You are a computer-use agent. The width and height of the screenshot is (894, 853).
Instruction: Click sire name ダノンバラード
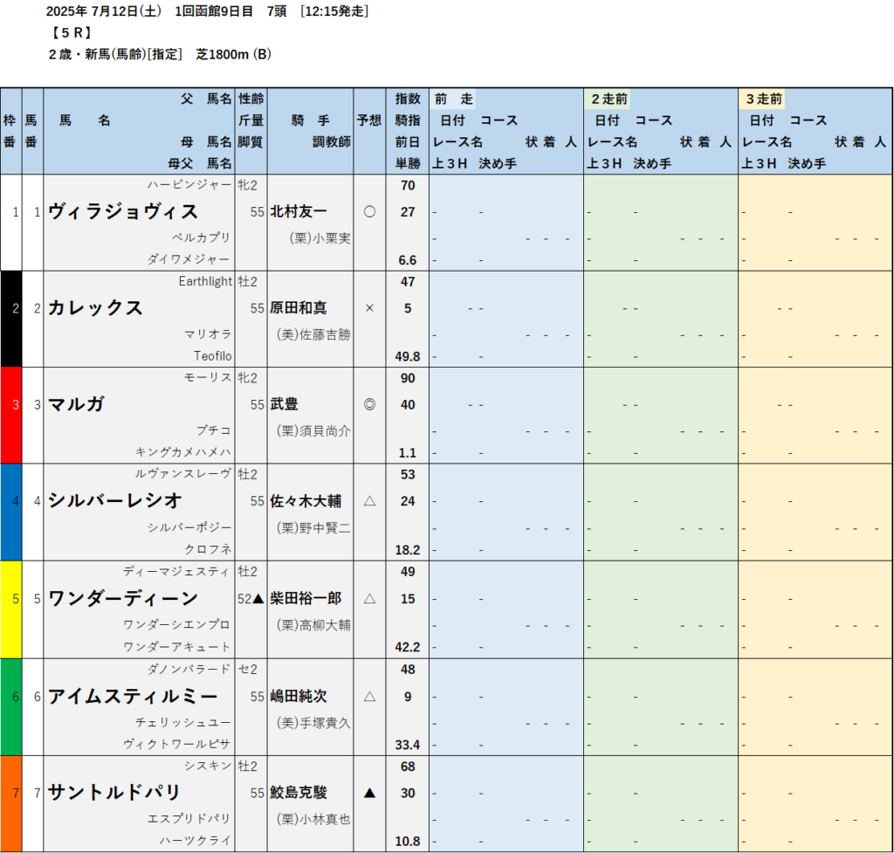pos(189,669)
